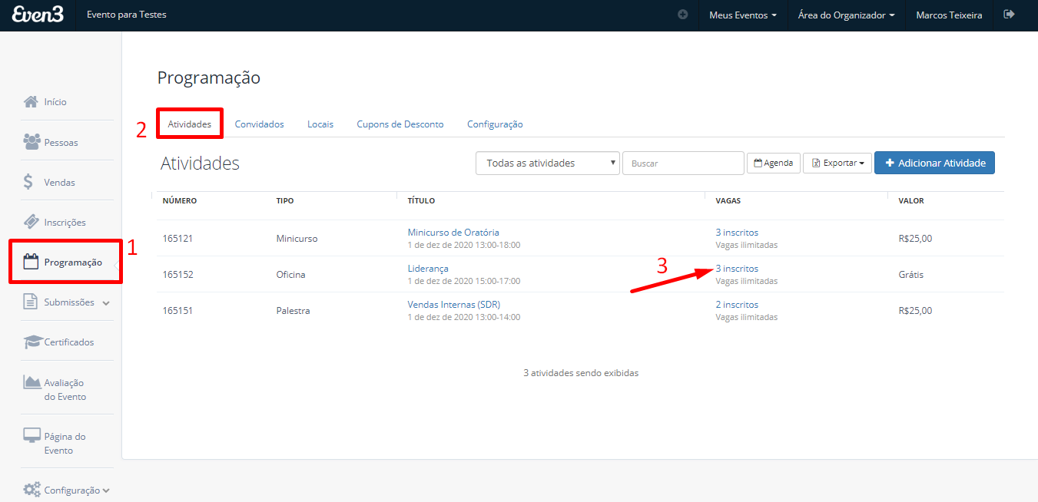The image size is (1038, 502).
Task: Click the dollar sign icon beside Vendas
Action: (x=28, y=182)
